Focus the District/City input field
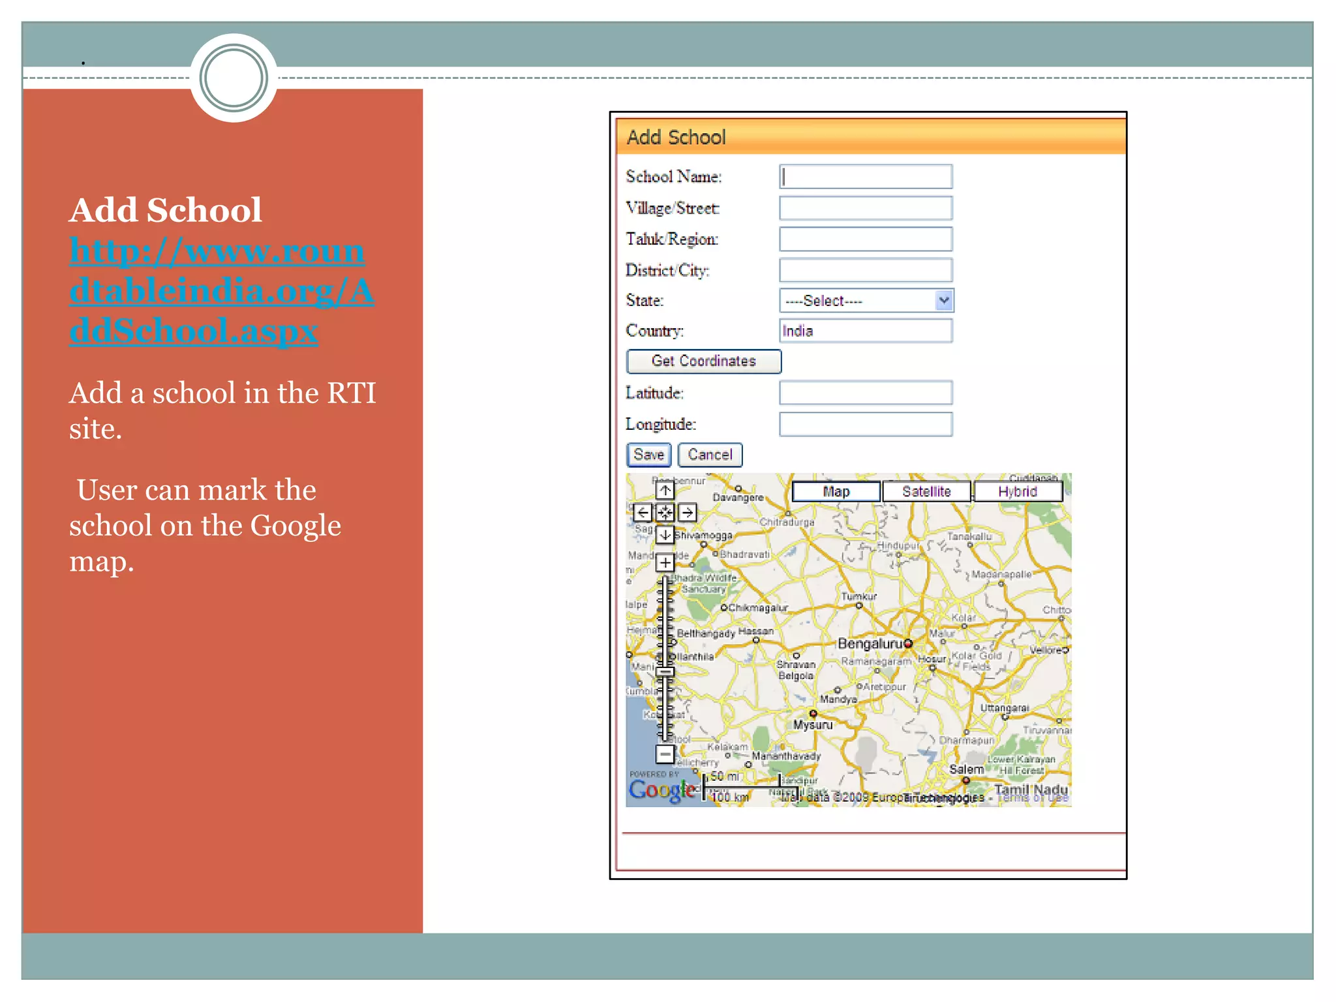 (x=866, y=270)
